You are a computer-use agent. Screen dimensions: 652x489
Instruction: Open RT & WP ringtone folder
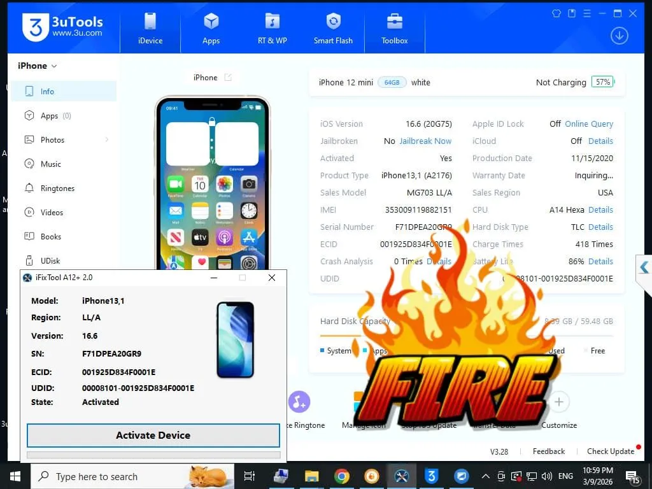click(x=272, y=22)
